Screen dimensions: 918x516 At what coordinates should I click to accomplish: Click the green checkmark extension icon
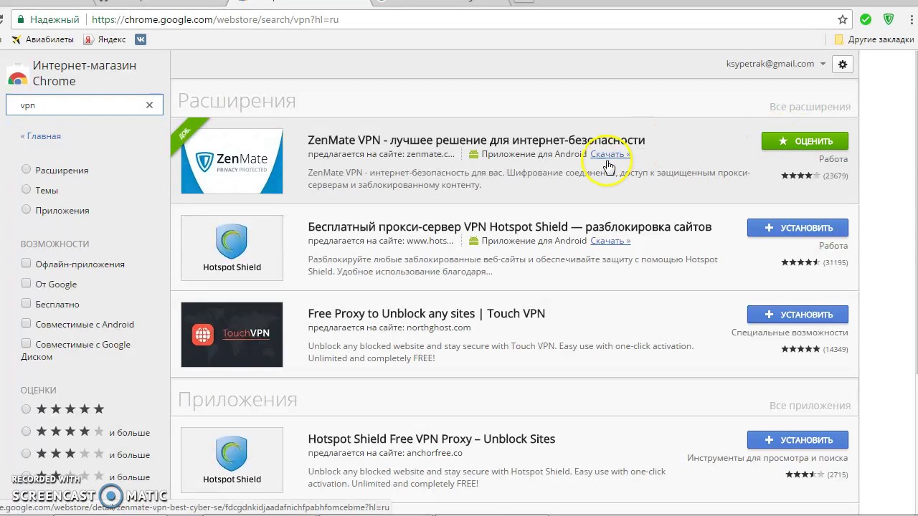866,19
